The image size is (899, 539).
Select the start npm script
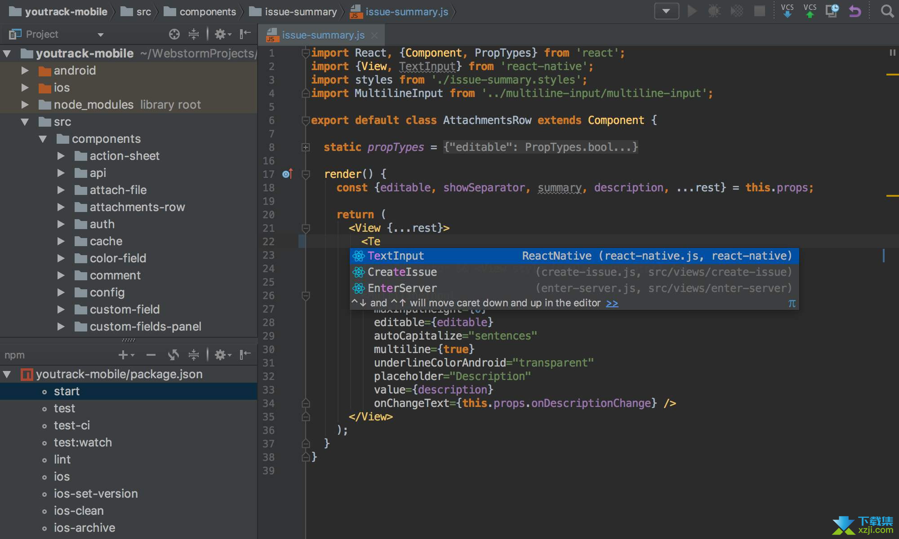tap(129, 391)
